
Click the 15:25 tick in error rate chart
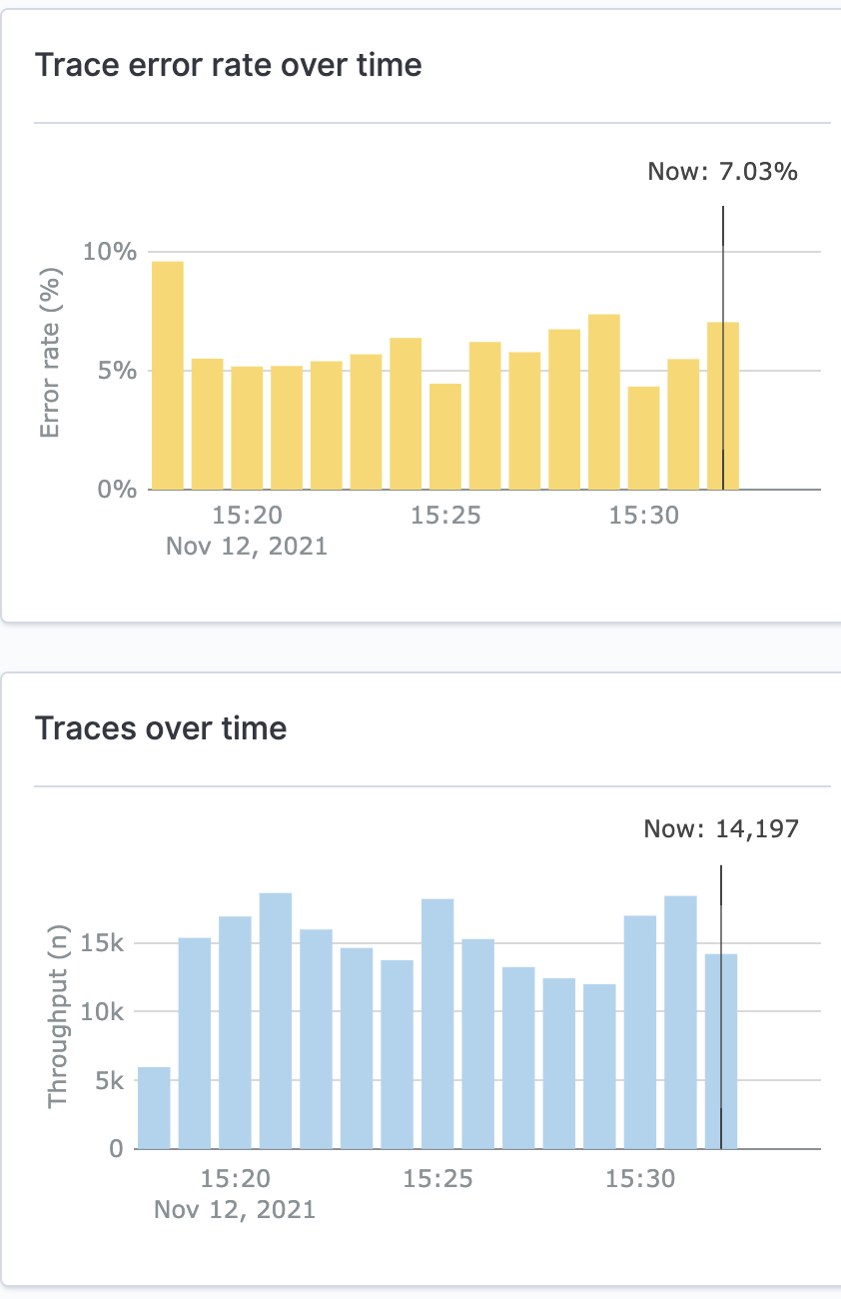point(445,516)
